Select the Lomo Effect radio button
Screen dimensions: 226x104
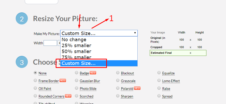click(x=159, y=81)
